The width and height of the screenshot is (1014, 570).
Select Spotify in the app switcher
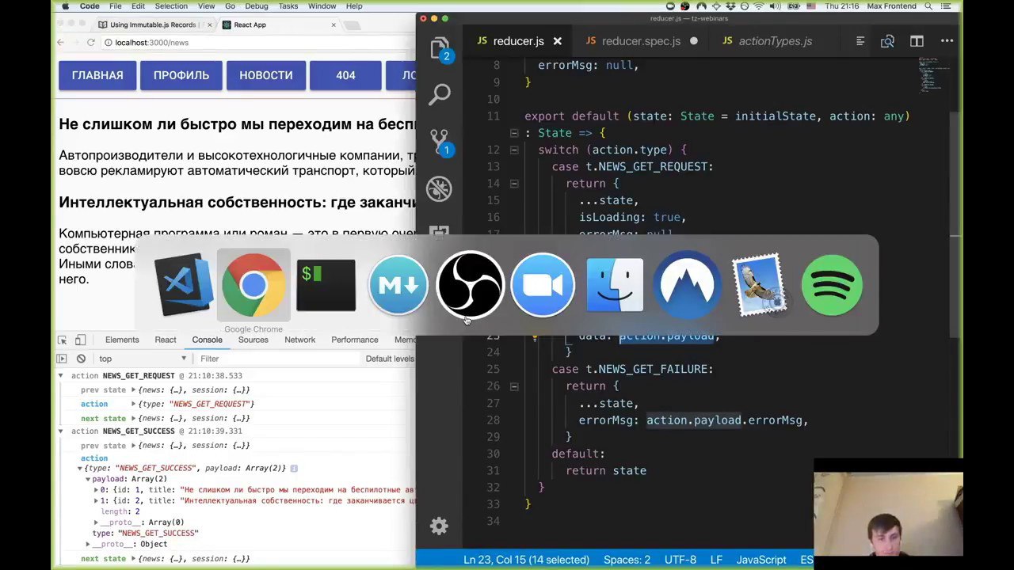coord(832,284)
